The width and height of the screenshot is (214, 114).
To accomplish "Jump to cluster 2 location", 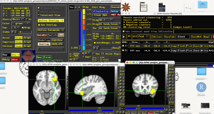I will pos(174,50).
